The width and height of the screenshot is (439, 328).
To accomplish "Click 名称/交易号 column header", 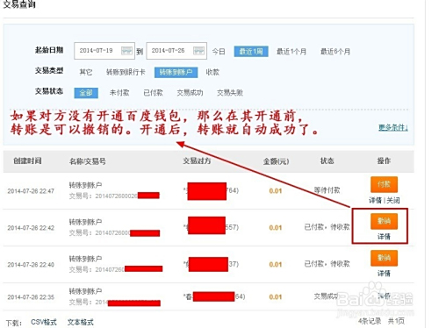I will click(x=88, y=161).
